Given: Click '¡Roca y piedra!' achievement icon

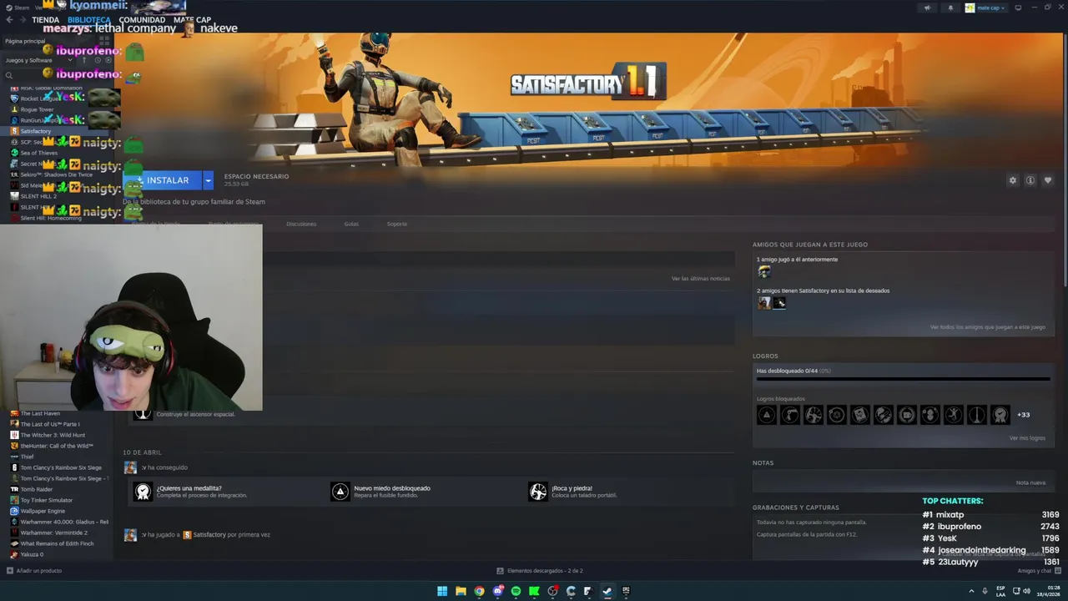Looking at the screenshot, I should [538, 492].
